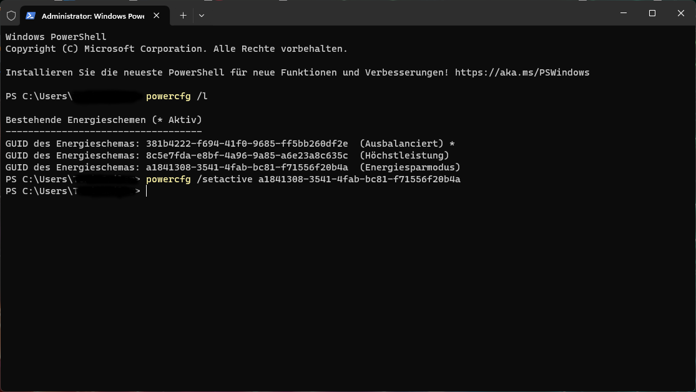696x392 pixels.
Task: Click the https://aka.ms/PSWindows link
Action: tap(522, 72)
